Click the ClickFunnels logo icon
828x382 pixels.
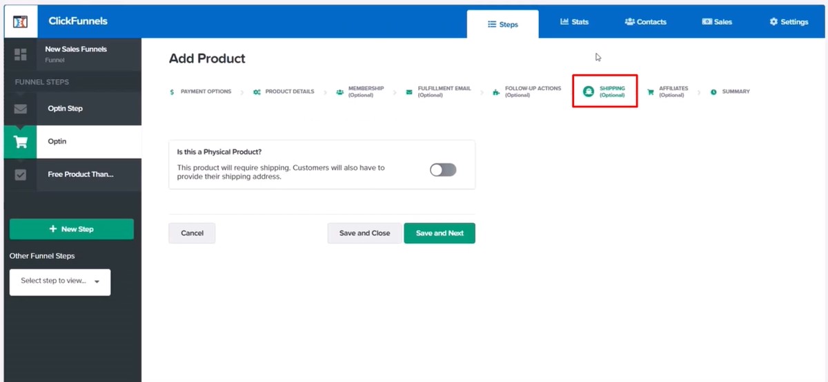21,21
